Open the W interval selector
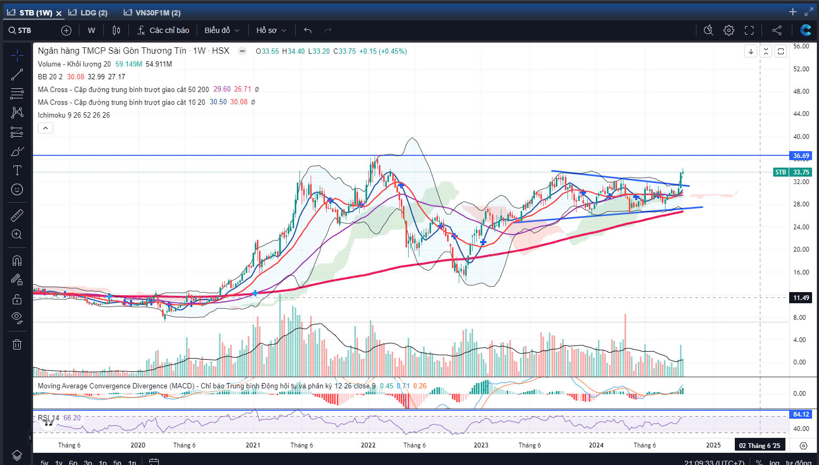Viewport: 819px width, 465px height. click(92, 30)
